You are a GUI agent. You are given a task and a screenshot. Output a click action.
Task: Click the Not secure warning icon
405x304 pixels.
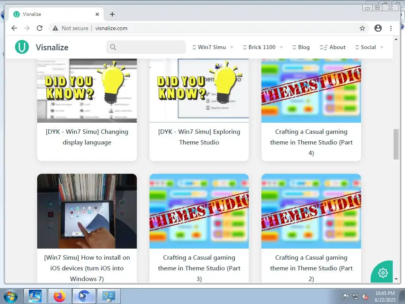55,28
